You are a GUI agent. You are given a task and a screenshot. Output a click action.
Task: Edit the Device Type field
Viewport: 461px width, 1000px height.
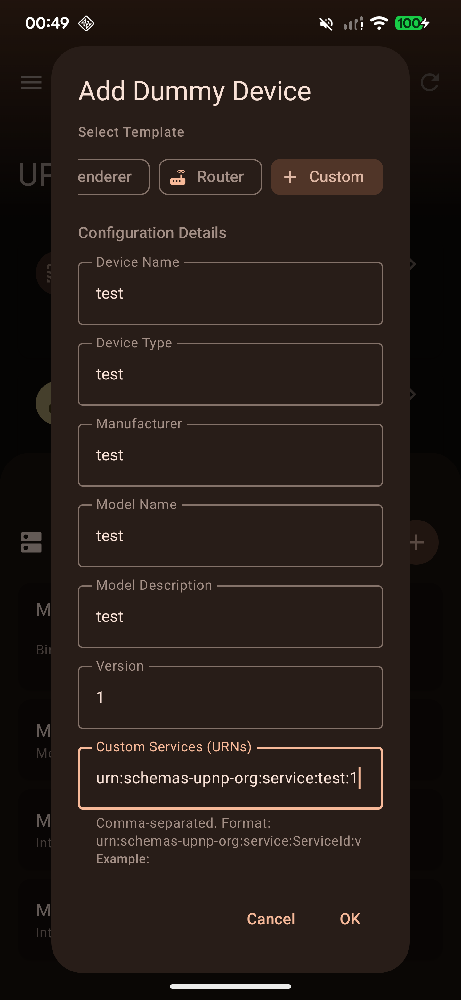tap(230, 374)
